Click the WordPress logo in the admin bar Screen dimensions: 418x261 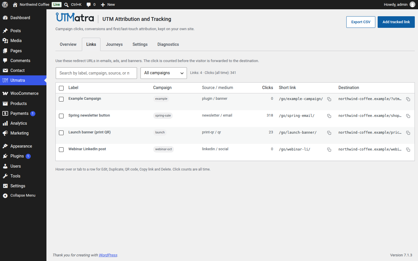[5, 5]
